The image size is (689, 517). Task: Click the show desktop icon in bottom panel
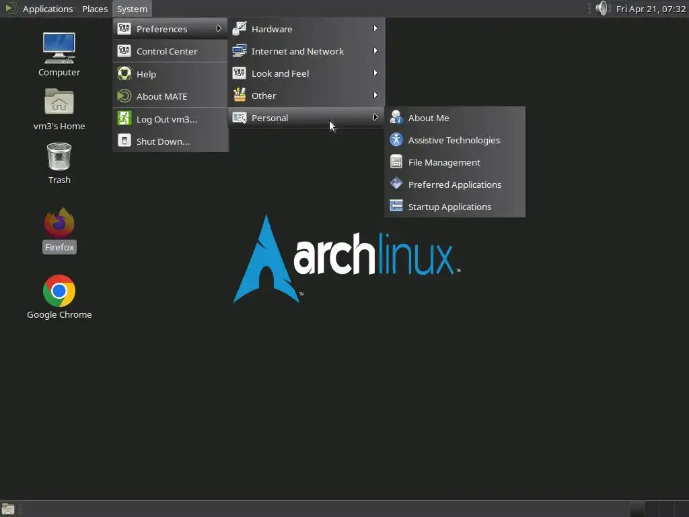pyautogui.click(x=8, y=509)
